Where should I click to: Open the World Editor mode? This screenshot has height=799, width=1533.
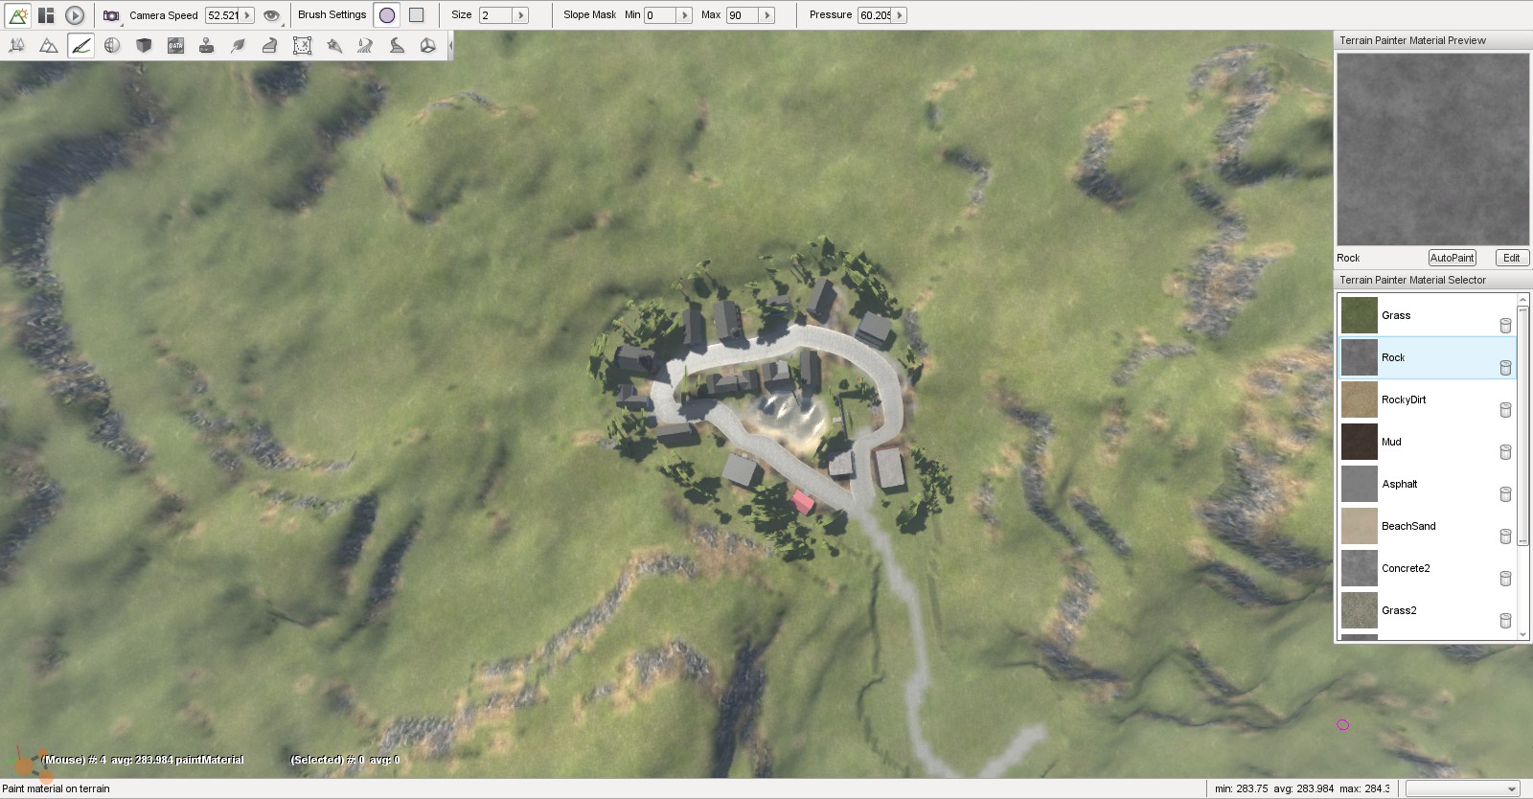[18, 15]
